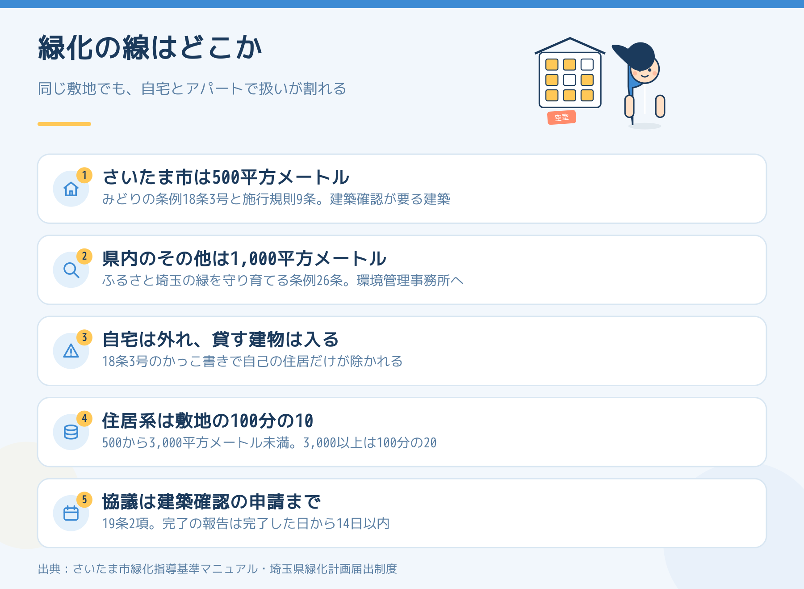804x589 pixels.
Task: Click the text みどりの条例18条3号と施行規則9条
Action: coord(209,199)
